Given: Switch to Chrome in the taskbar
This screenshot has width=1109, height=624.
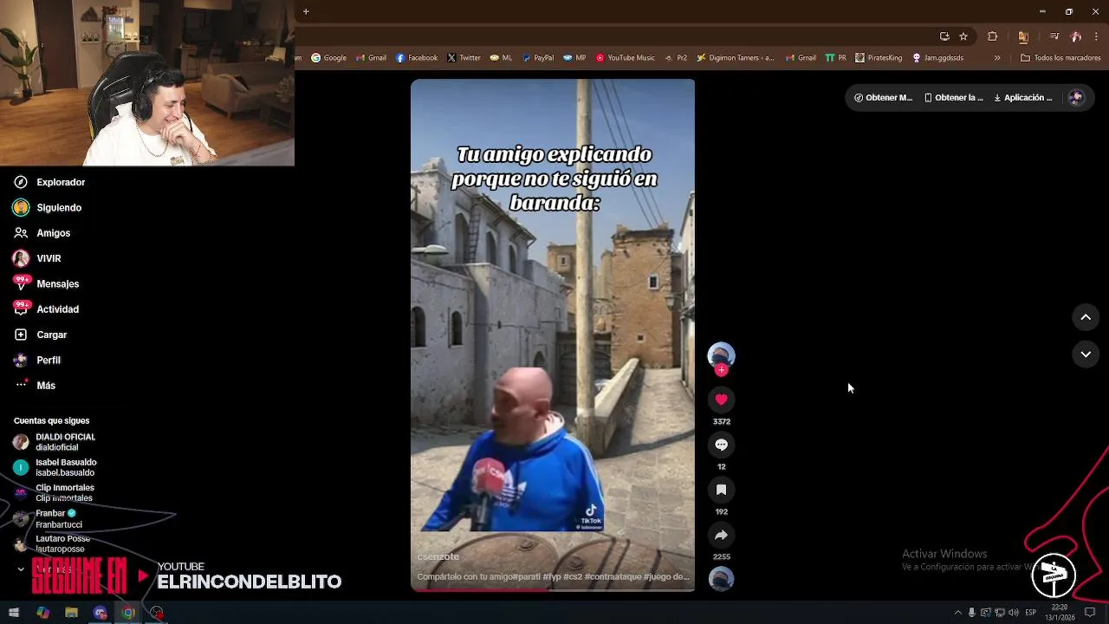Looking at the screenshot, I should [128, 613].
